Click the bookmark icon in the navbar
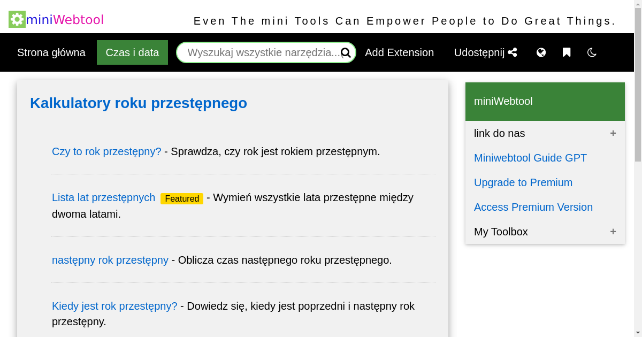The width and height of the screenshot is (642, 337). [x=566, y=52]
